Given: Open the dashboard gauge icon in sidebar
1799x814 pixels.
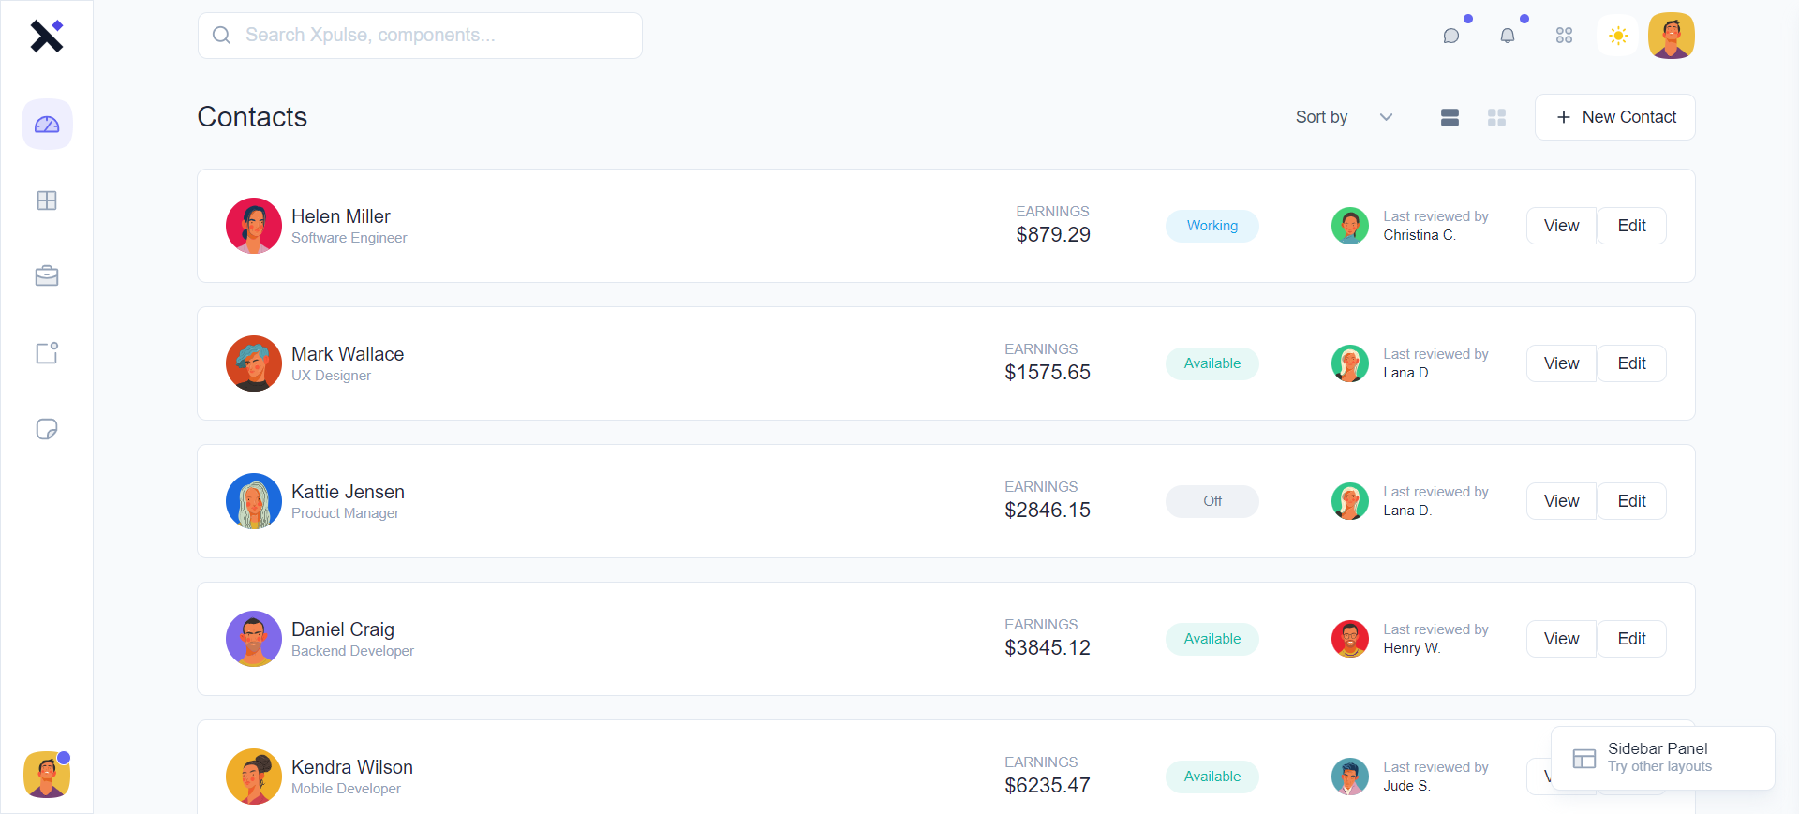Looking at the screenshot, I should pos(47,125).
